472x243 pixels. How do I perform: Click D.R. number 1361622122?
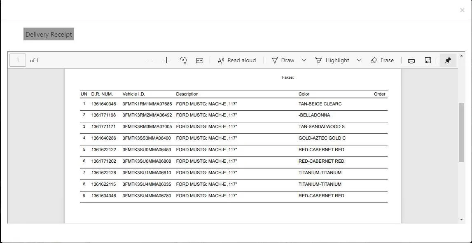pyautogui.click(x=103, y=150)
